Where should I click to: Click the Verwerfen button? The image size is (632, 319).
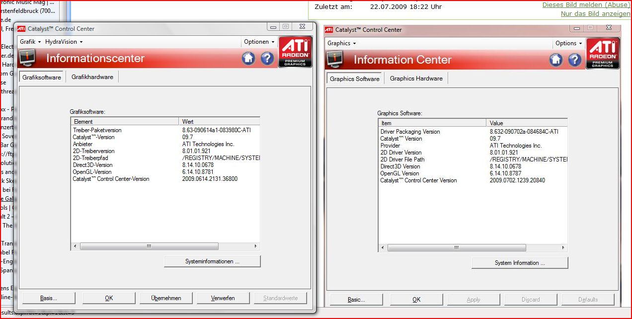point(223,298)
